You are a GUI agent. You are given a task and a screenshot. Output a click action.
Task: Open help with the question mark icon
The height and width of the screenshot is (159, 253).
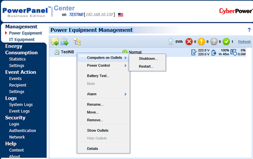pyautogui.click(x=249, y=30)
